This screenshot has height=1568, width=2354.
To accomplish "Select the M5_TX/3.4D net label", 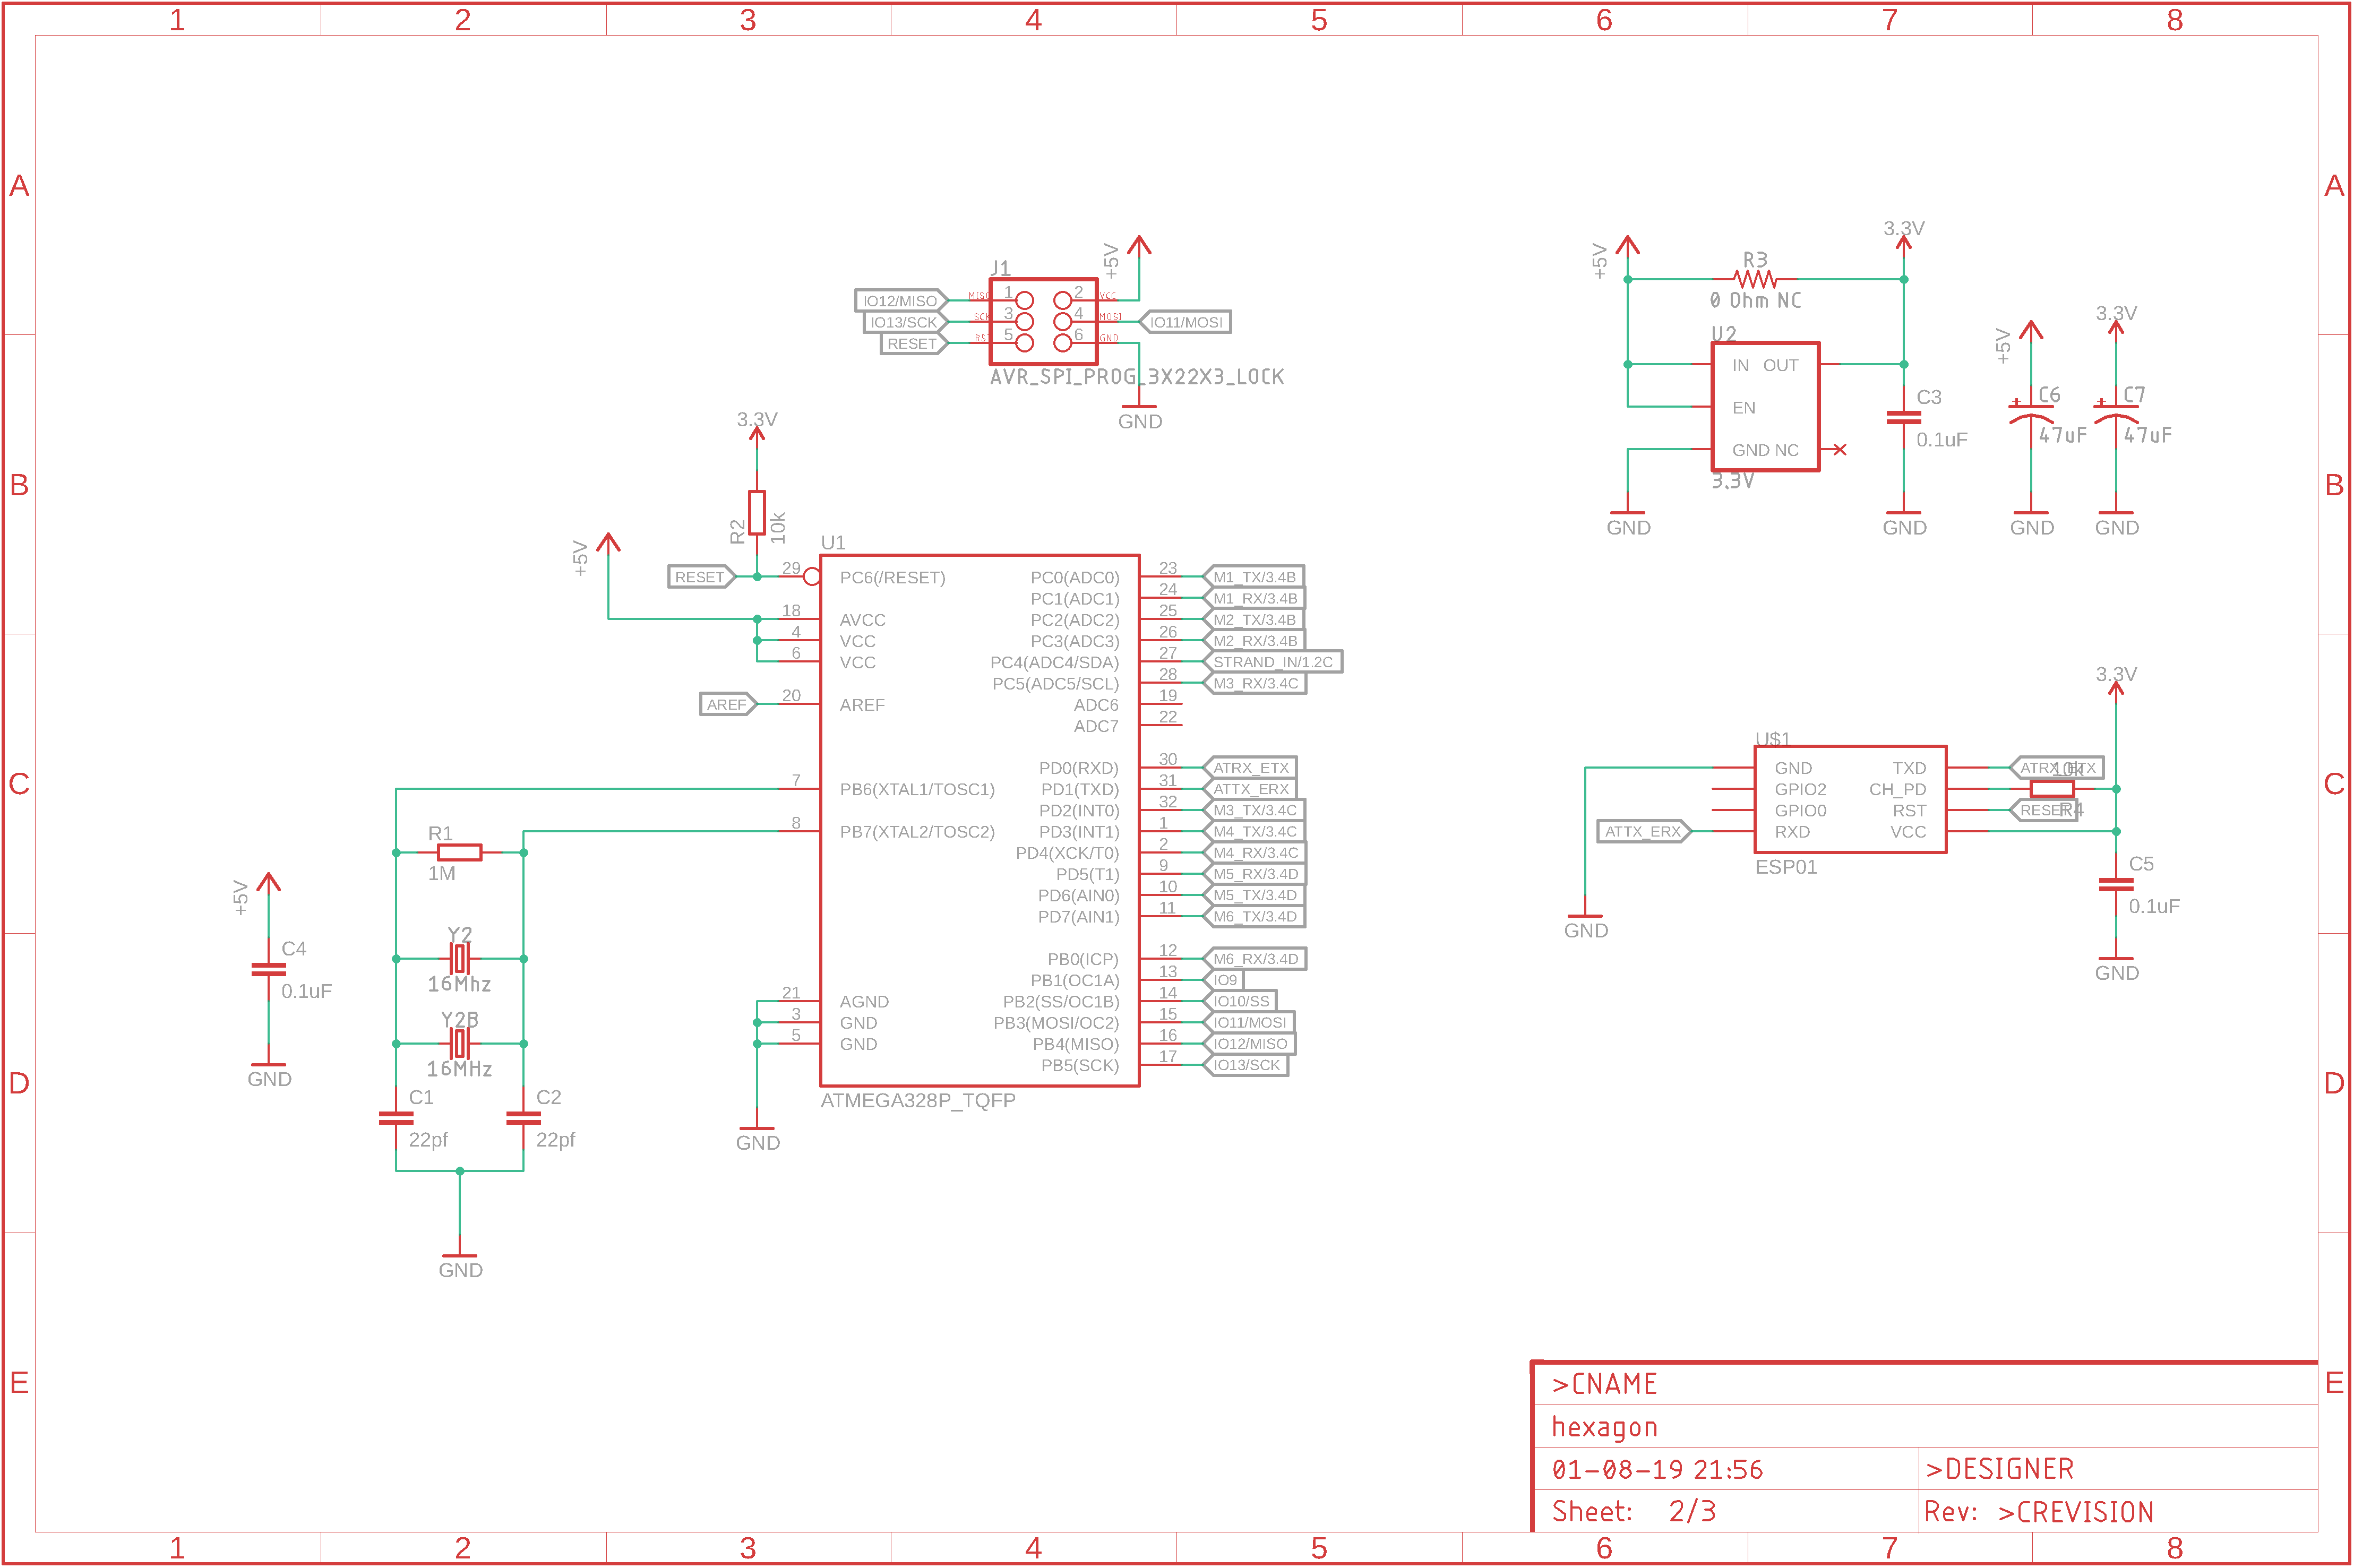I will 1254,895.
